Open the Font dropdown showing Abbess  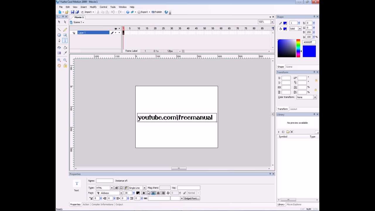point(121,193)
